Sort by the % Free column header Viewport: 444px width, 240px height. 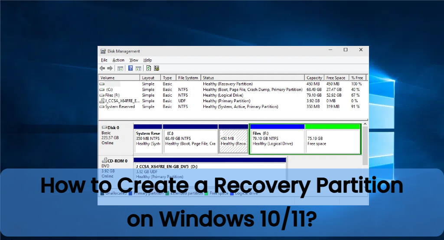[x=358, y=78]
